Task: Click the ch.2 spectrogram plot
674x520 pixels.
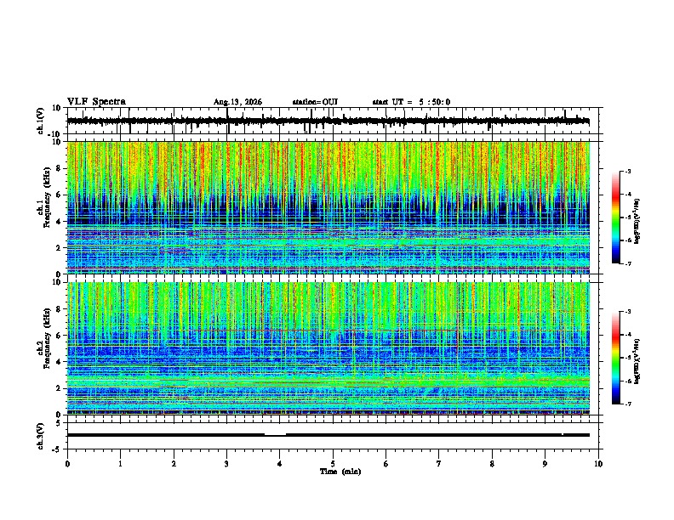Action: pos(328,348)
